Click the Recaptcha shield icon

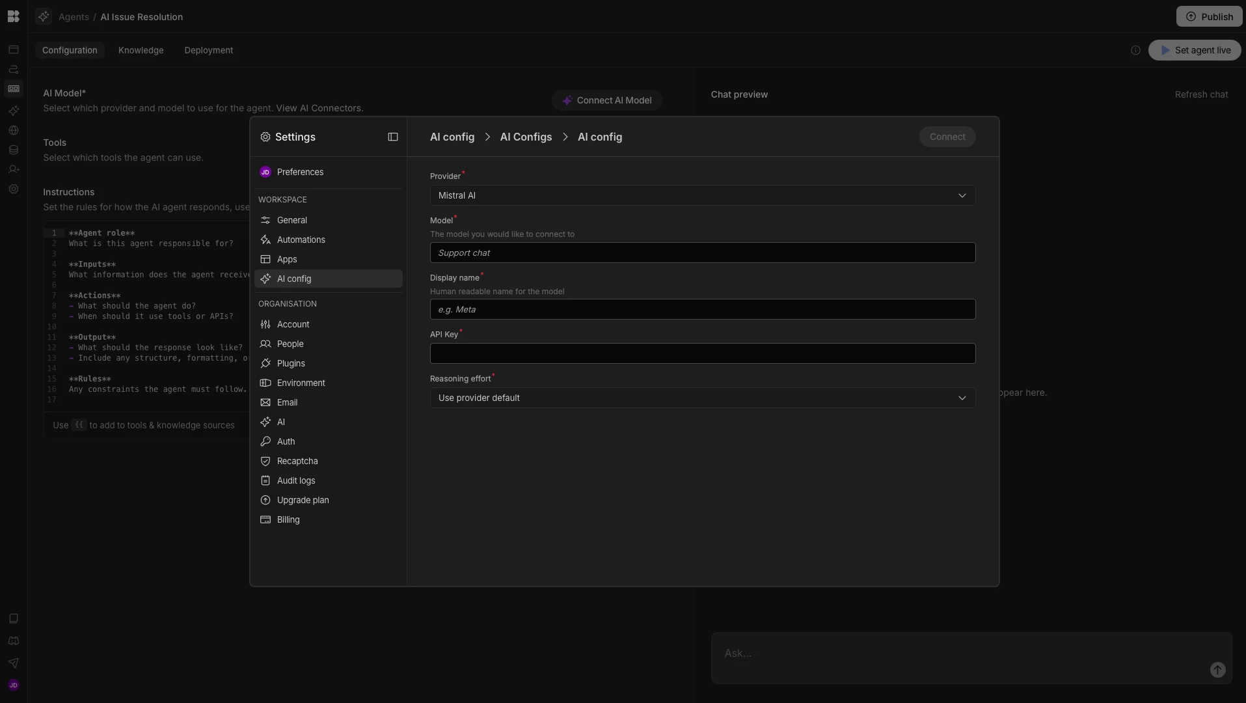(x=265, y=461)
